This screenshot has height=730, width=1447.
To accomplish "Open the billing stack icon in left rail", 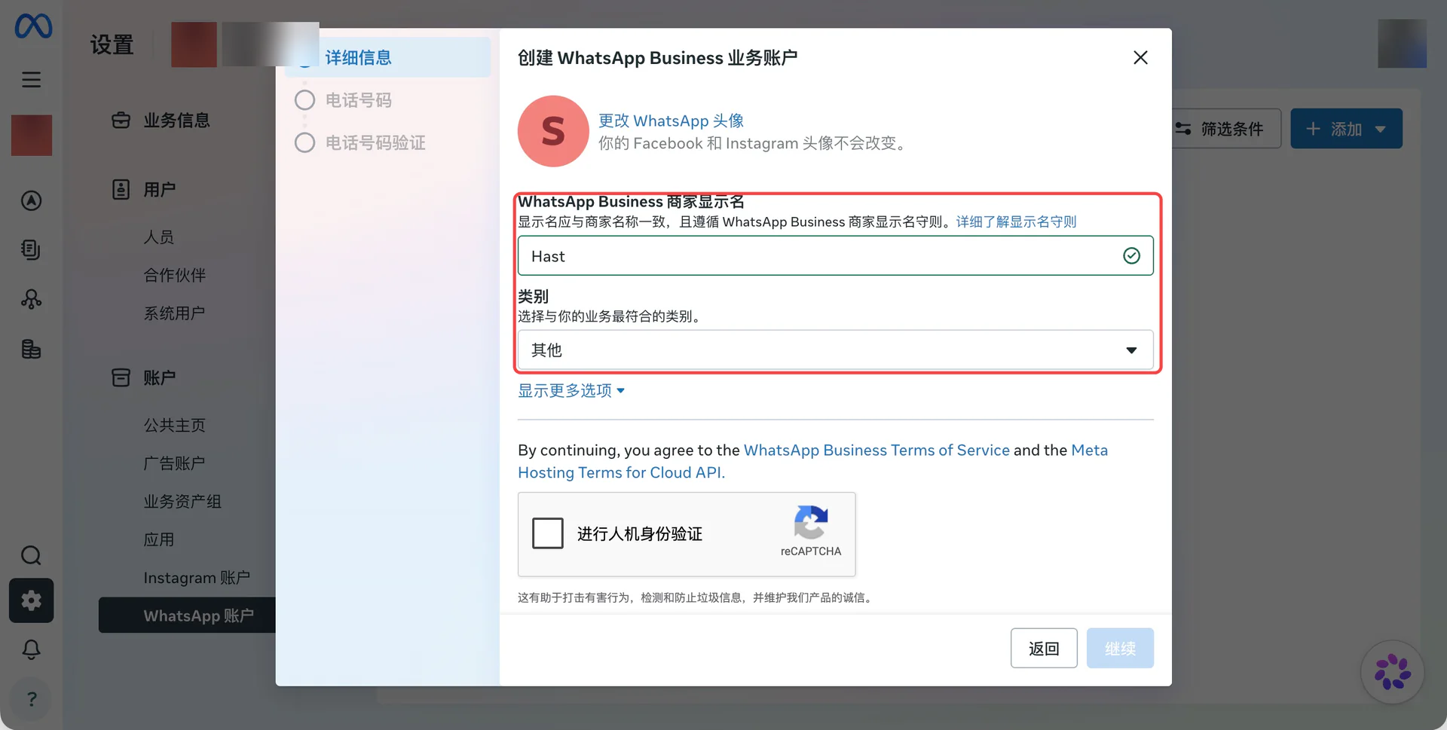I will click(x=31, y=349).
